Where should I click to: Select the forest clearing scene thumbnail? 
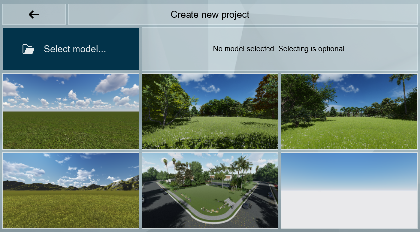click(x=210, y=111)
